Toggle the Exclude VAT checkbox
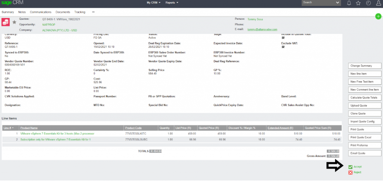The height and width of the screenshot is (182, 383). [x=283, y=47]
